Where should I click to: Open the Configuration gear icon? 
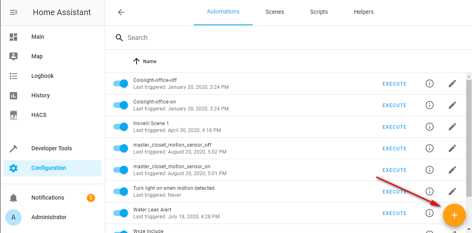coord(13,168)
